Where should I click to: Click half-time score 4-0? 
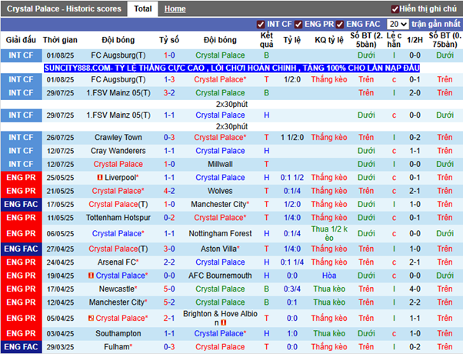tap(415, 289)
